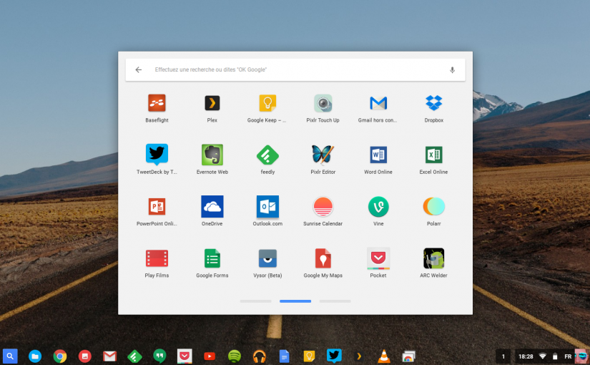Launch YouTube from the shelf
The image size is (590, 365).
210,356
